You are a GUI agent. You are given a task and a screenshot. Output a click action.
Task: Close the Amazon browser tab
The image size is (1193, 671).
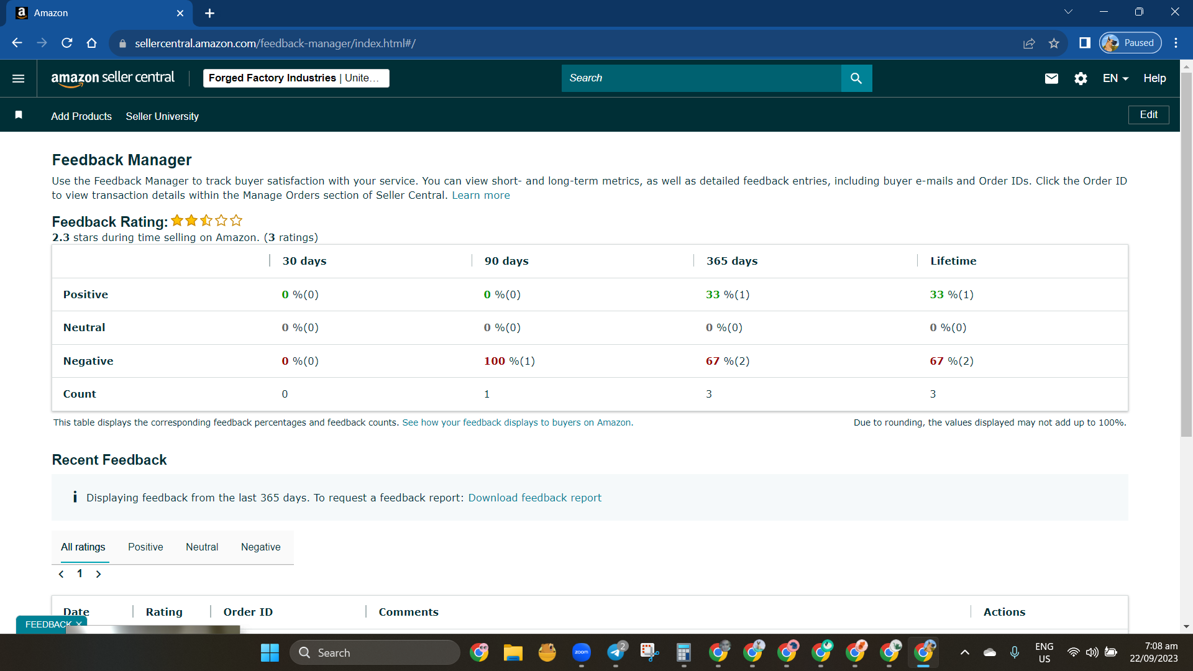point(180,13)
